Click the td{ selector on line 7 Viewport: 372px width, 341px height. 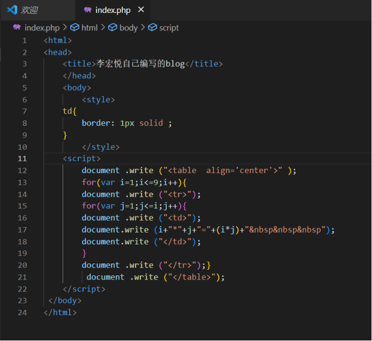click(70, 111)
